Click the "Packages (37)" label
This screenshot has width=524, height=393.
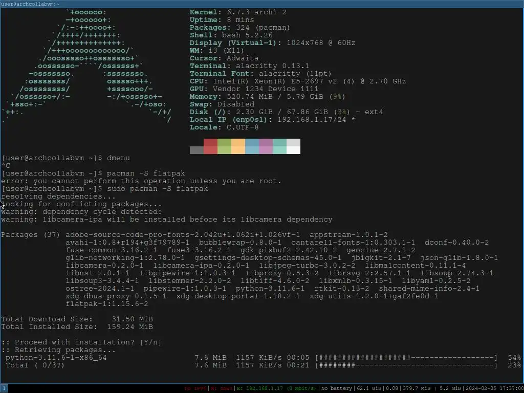click(30, 235)
